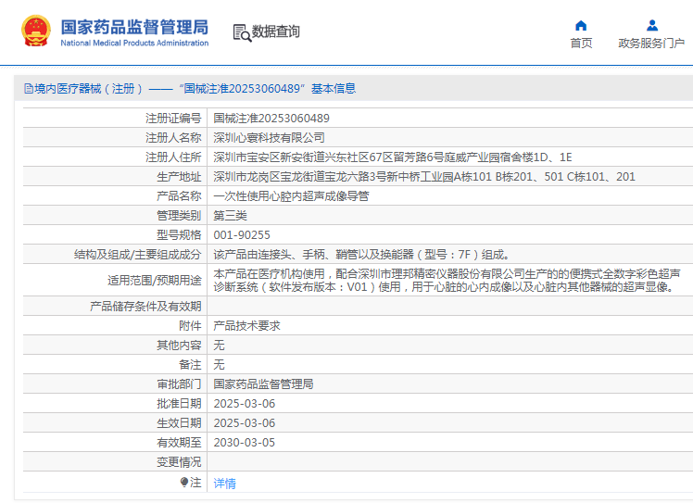
Task: Click the 管理类别 label
Action: [179, 215]
